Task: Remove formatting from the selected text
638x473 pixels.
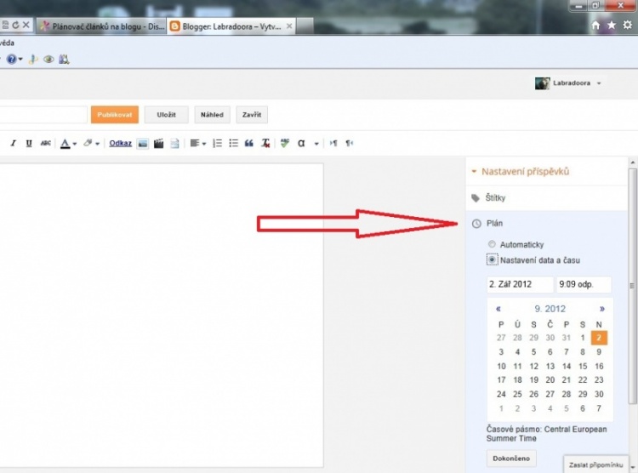Action: point(266,144)
